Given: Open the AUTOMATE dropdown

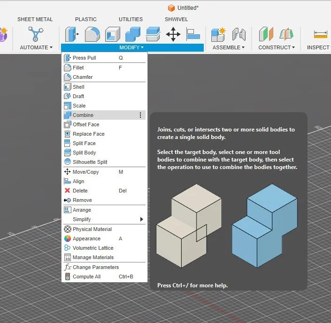Looking at the screenshot, I should (36, 47).
